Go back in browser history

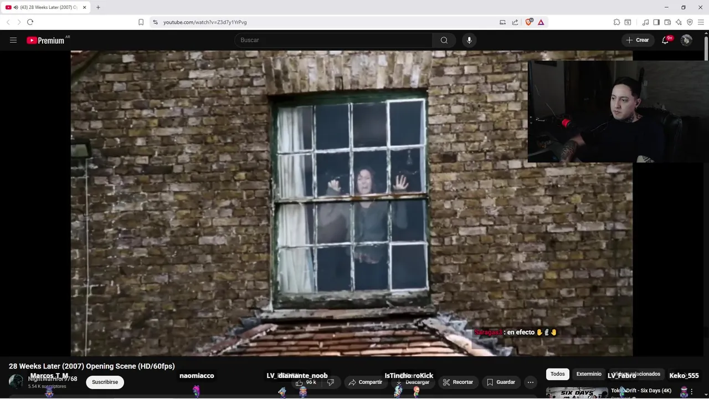click(8, 22)
